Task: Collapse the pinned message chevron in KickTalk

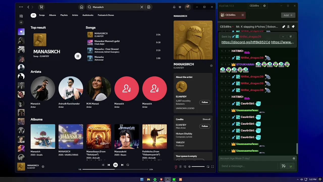Action: click(x=283, y=37)
